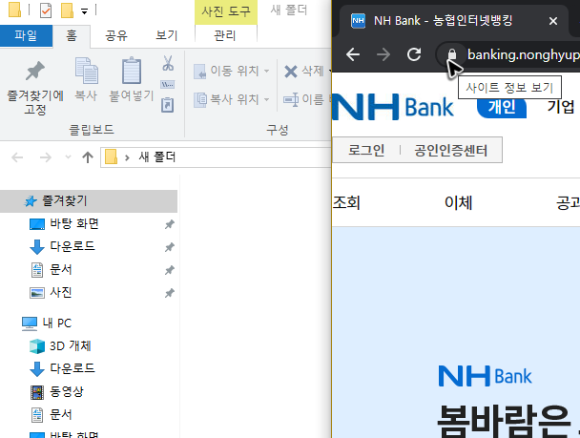Switch to 기업 banking
The width and height of the screenshot is (580, 438).
[x=561, y=107]
